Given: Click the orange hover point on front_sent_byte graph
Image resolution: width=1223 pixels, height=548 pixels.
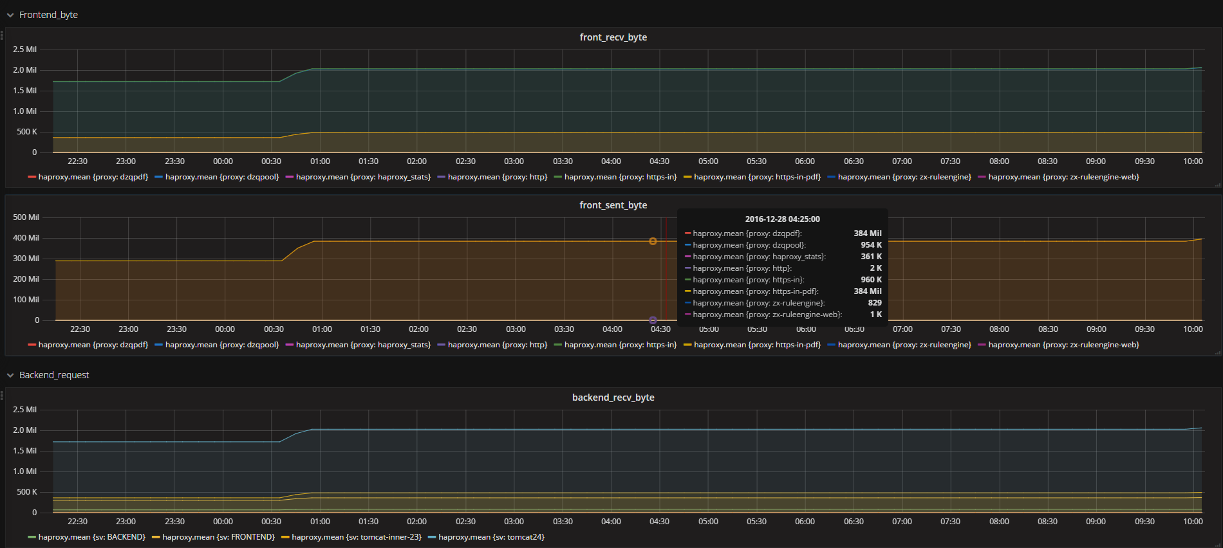Looking at the screenshot, I should (653, 241).
